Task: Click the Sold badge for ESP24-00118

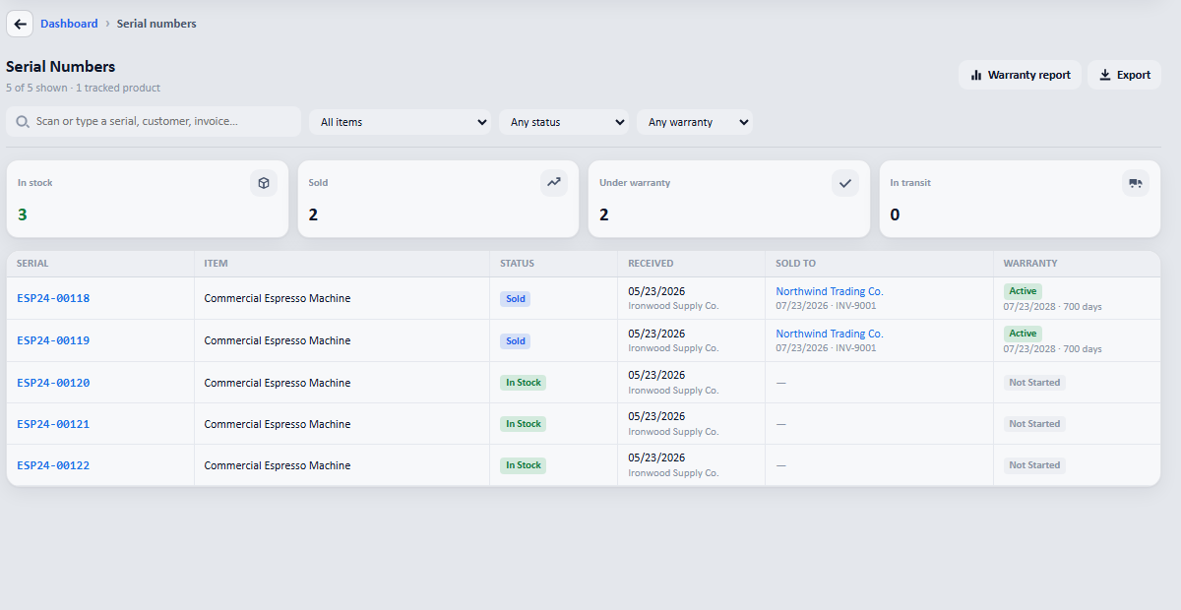Action: point(515,299)
